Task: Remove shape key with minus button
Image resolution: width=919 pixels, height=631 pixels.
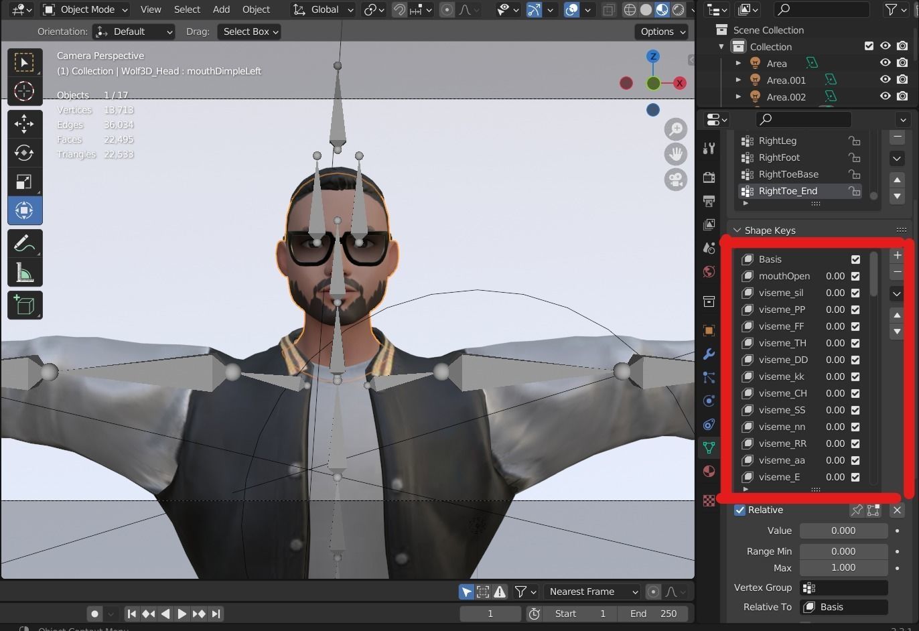Action: 898,272
